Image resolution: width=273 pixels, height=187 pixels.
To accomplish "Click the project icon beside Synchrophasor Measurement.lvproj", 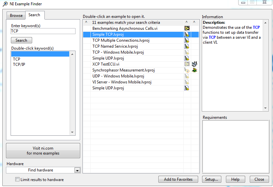I will point(187,70).
